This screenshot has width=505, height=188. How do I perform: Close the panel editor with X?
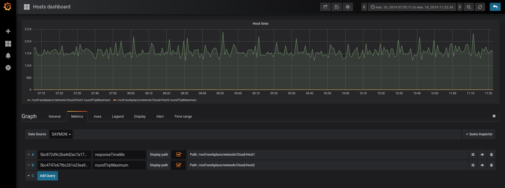click(494, 116)
